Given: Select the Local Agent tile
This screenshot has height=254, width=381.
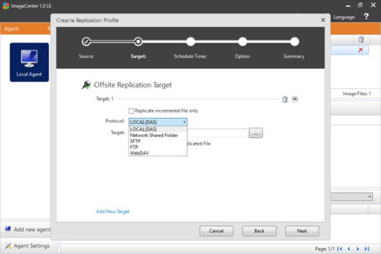Looking at the screenshot, I should tap(29, 62).
